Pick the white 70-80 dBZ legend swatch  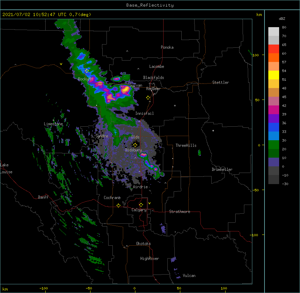pyautogui.click(x=274, y=31)
